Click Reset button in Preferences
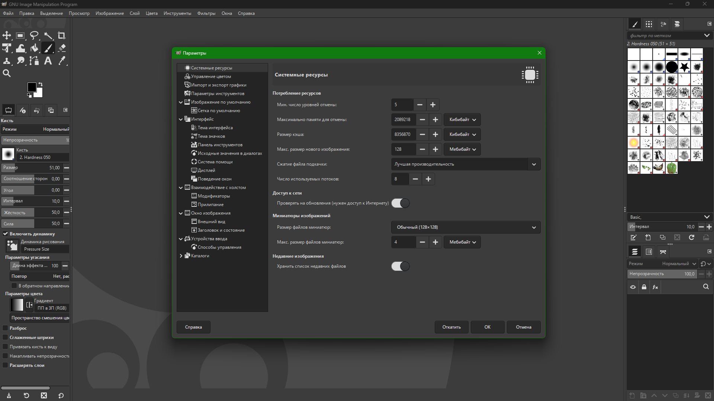The width and height of the screenshot is (714, 401). coord(451,327)
